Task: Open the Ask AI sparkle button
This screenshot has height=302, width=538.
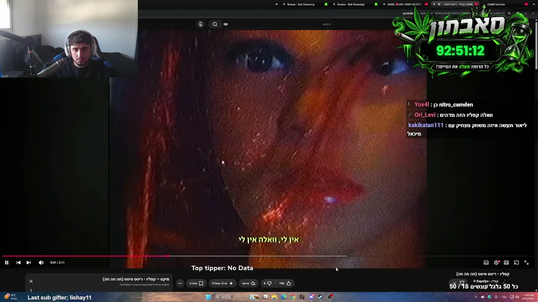Action: pos(222,284)
